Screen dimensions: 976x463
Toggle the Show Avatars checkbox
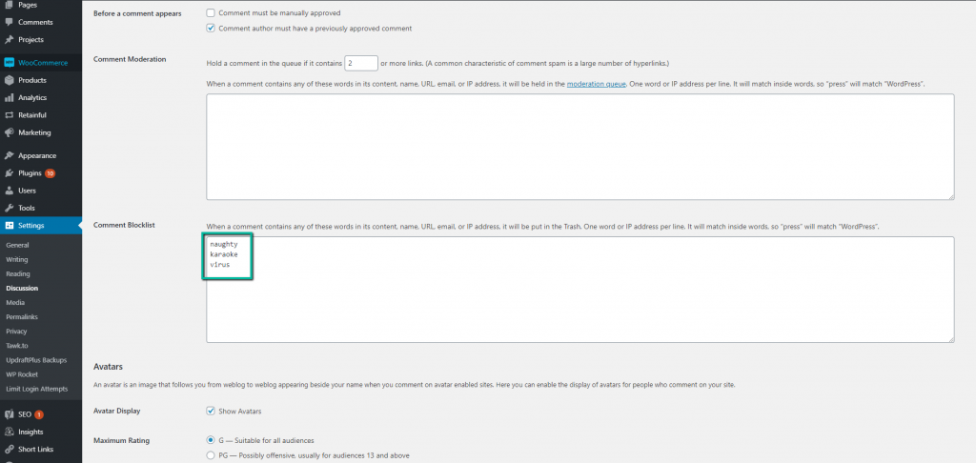211,412
